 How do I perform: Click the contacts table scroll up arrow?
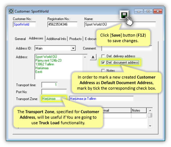pos(150,110)
